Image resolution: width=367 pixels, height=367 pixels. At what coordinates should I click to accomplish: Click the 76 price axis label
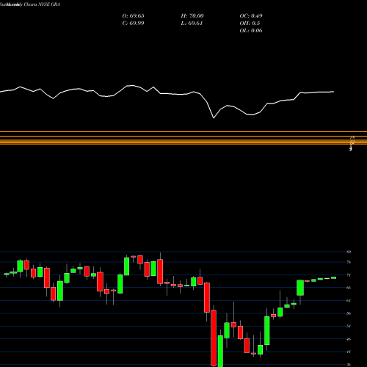(x=349, y=262)
